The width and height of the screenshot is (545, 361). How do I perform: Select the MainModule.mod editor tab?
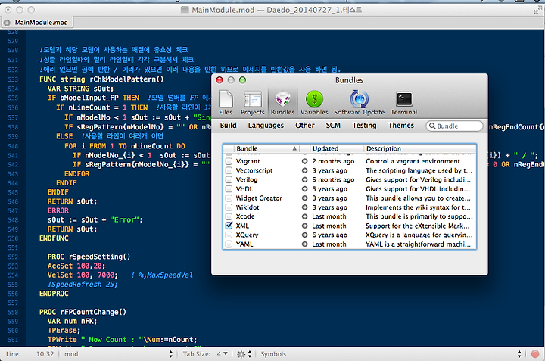point(36,23)
